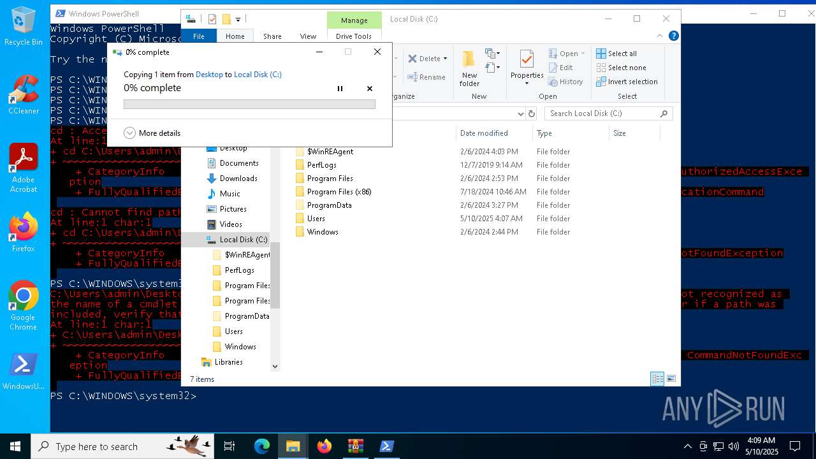
Task: Select Google Chrome desktop shortcut
Action: 24,305
